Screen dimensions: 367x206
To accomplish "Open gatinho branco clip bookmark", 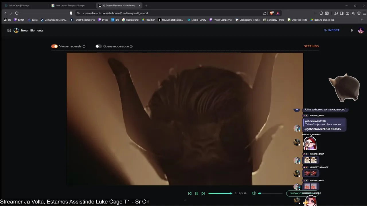I will [322, 20].
